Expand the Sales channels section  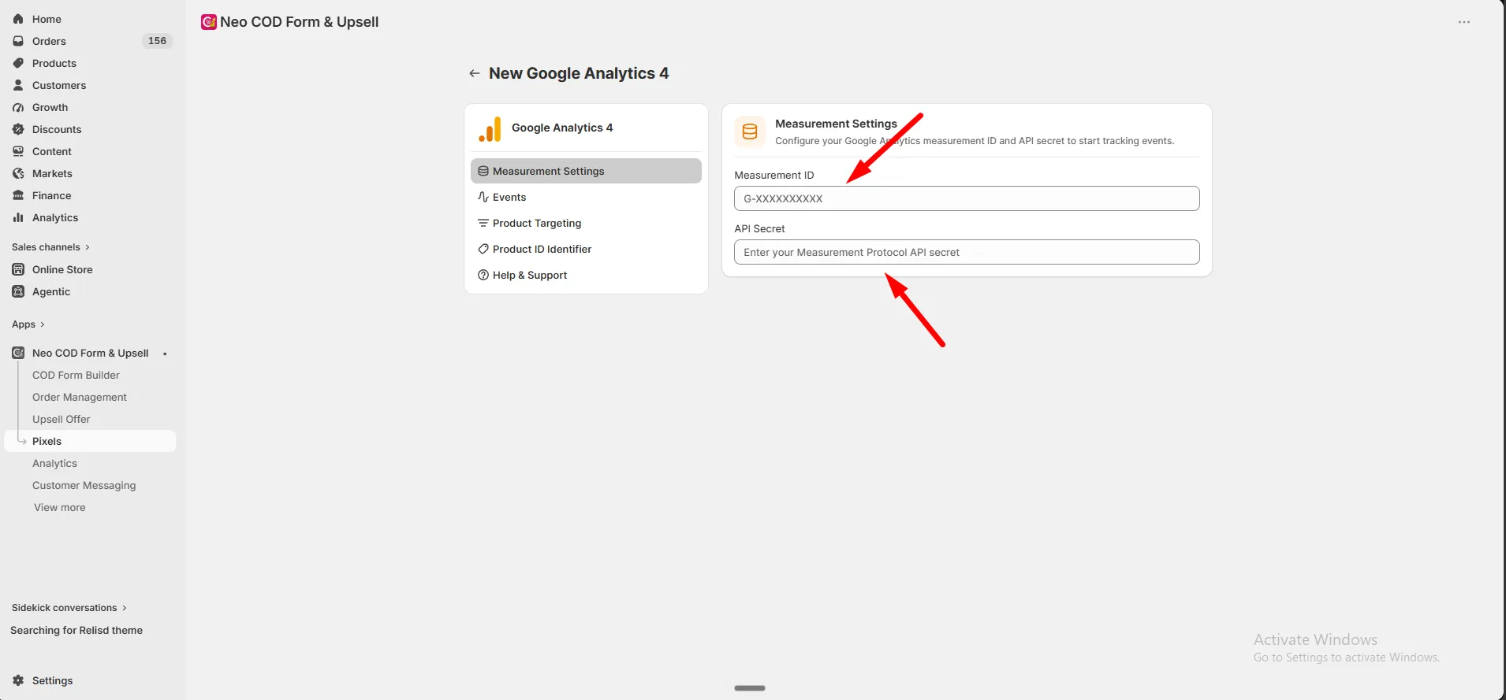(50, 247)
